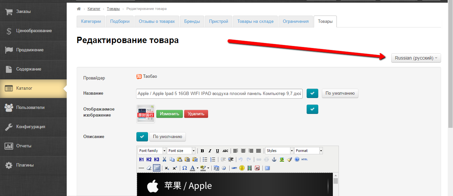Open the editor help icon
The height and width of the screenshot is (196, 453).
(x=297, y=159)
